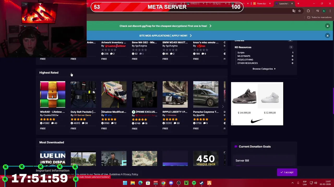The width and height of the screenshot is (334, 187).
Task: Open the 'Duty Belt Packate' resource title
Action: pyautogui.click(x=83, y=112)
